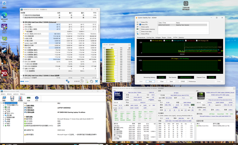Open the Sensors (传感器) thermometer icon
The image size is (238, 145).
[x=20, y=97]
